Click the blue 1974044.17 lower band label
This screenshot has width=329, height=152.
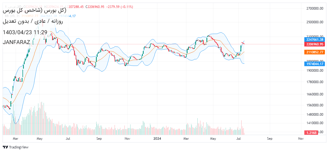tap(314, 64)
